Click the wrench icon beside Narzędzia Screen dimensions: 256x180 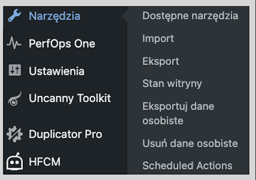(15, 16)
